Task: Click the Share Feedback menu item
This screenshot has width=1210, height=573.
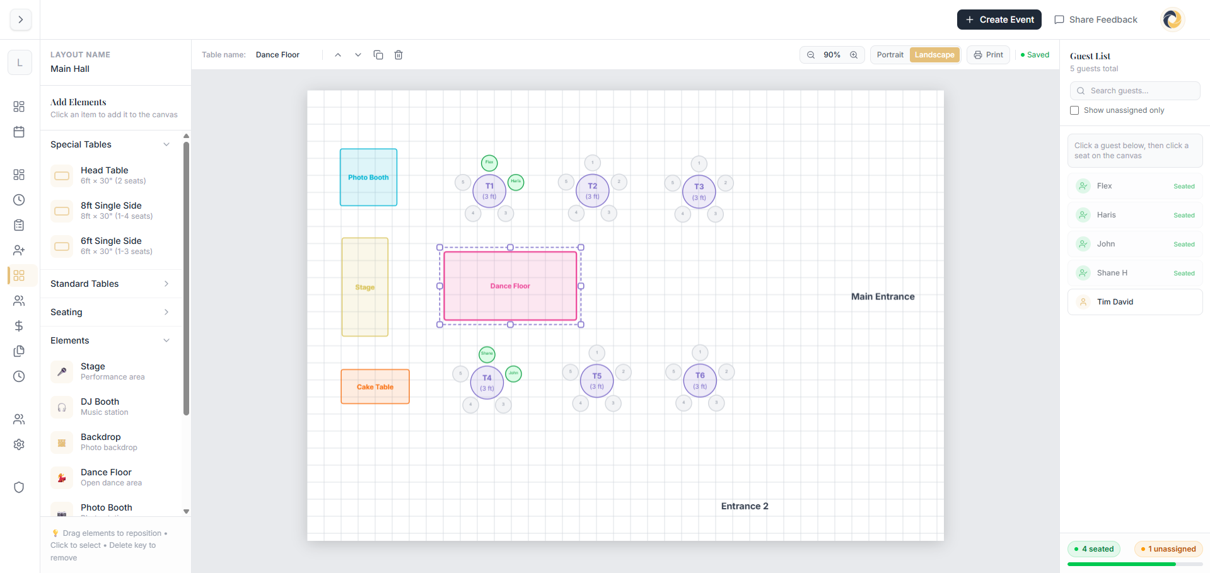Action: 1096,20
